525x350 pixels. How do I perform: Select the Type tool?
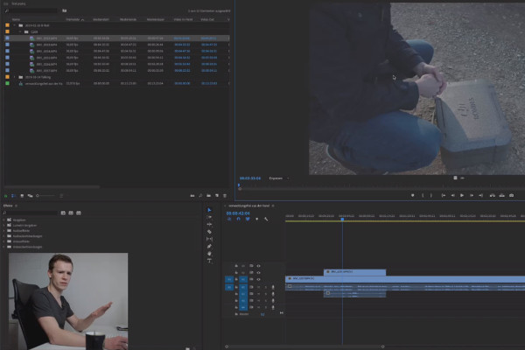pos(209,261)
